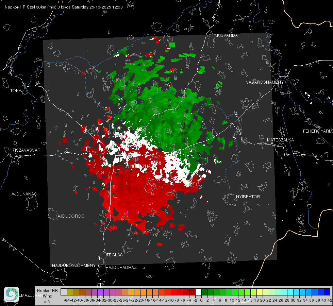Click road number 35 label at lower left

pos(4,240)
